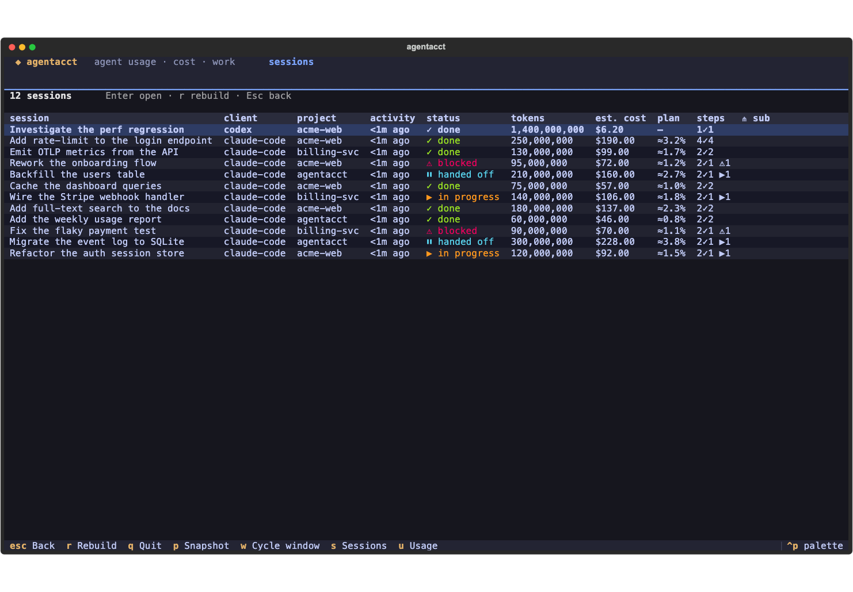Select the Cache the dashboard queries session

click(426, 186)
